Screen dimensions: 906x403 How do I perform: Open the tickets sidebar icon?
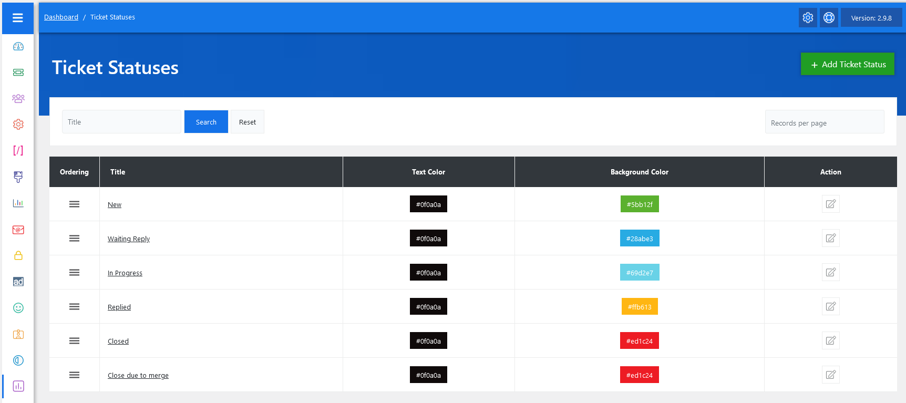click(x=18, y=73)
